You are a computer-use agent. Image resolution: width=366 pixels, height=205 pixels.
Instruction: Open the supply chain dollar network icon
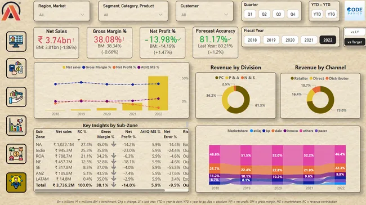point(16,154)
